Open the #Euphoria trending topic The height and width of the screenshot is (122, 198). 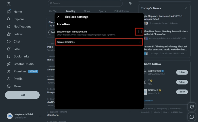point(53,115)
